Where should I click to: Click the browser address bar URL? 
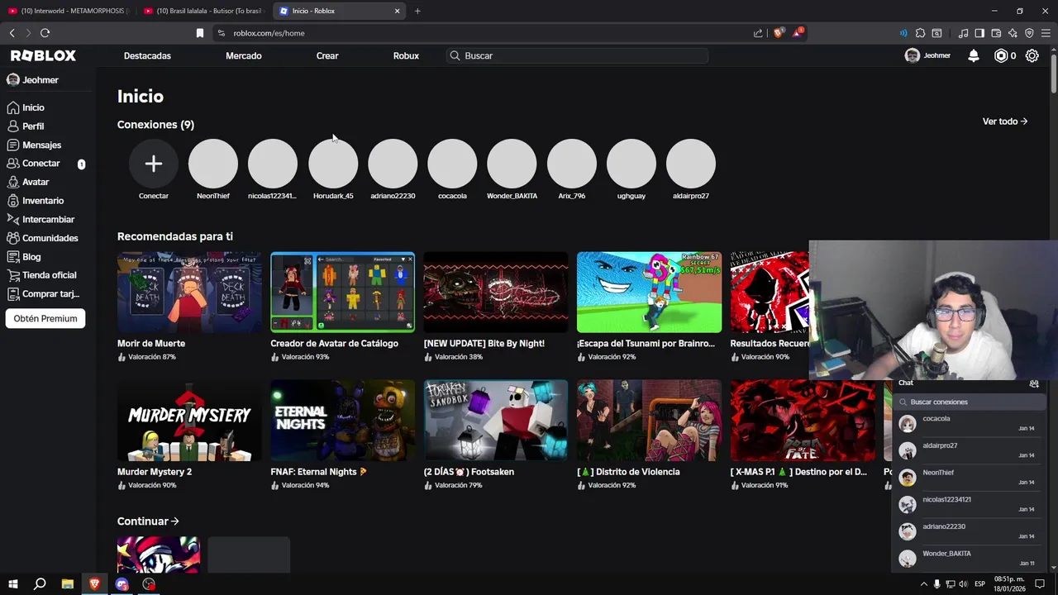point(269,33)
